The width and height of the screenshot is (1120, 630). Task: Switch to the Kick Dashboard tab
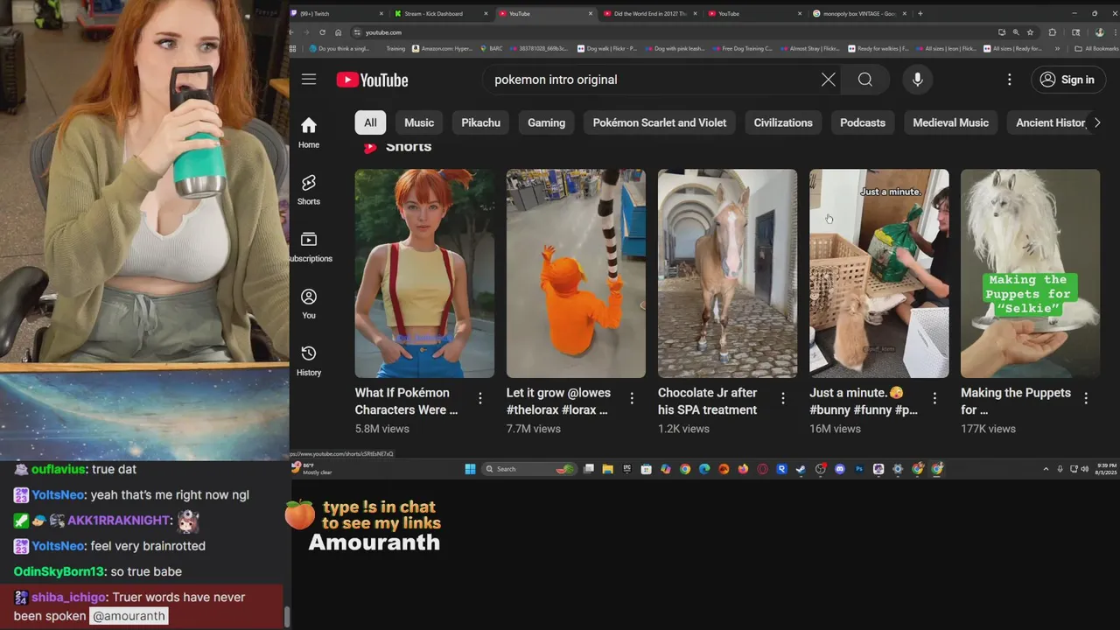point(440,13)
